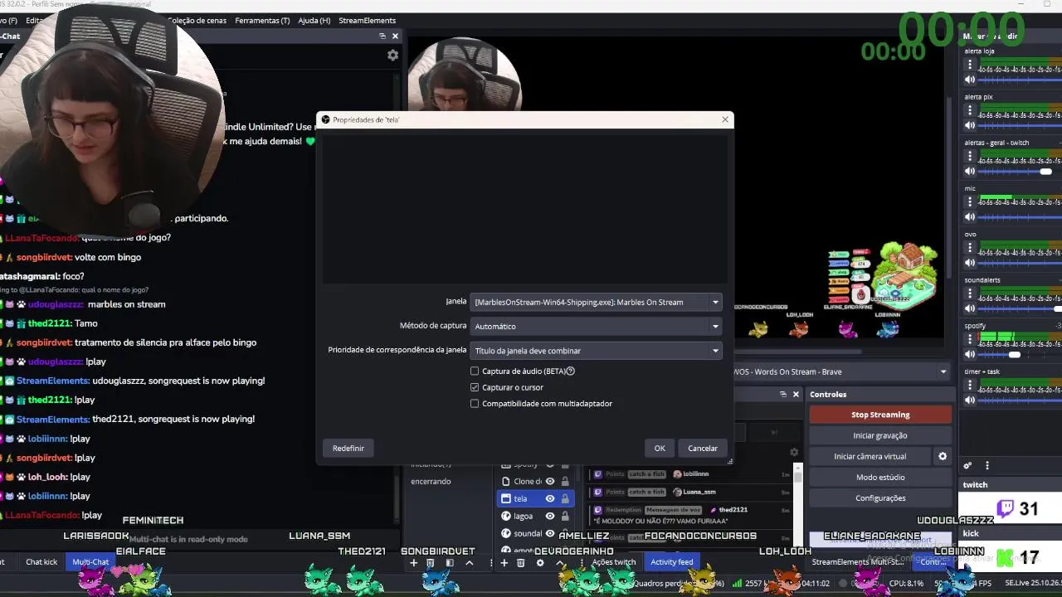Mute the spotify audio channel

pos(970,354)
